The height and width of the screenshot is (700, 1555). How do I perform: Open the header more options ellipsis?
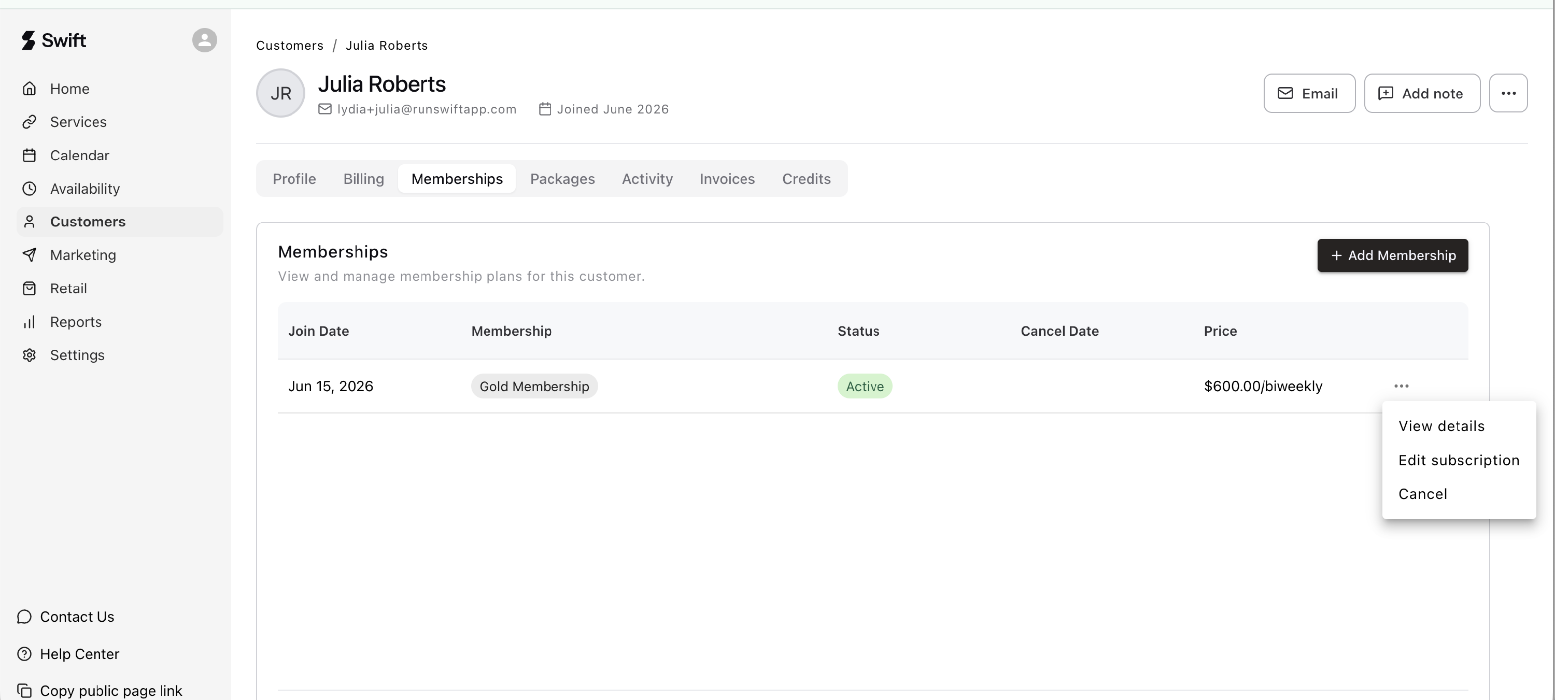click(x=1508, y=93)
